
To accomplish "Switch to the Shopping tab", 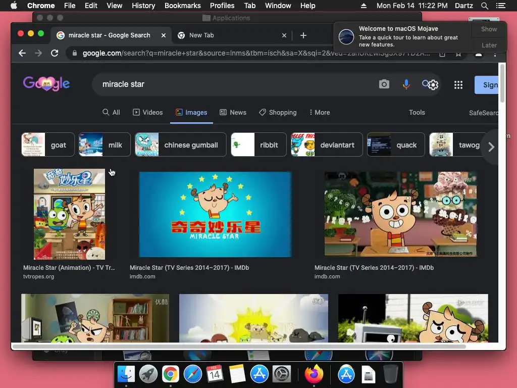I will tap(278, 112).
